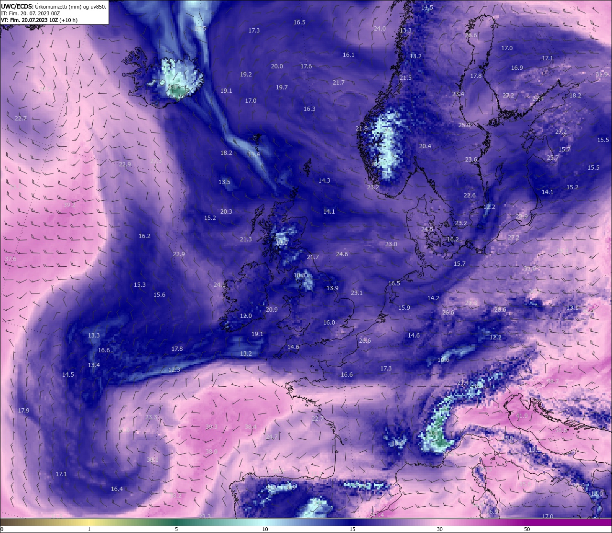Click the map value 12.0
The image size is (612, 533).
246,316
